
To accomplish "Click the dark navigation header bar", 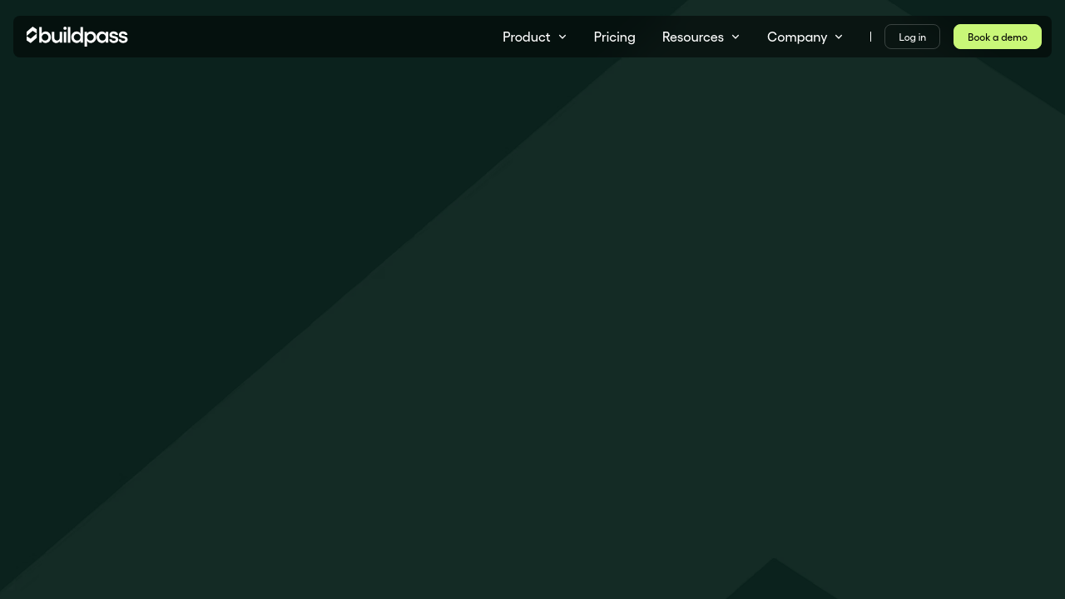I will point(333,37).
